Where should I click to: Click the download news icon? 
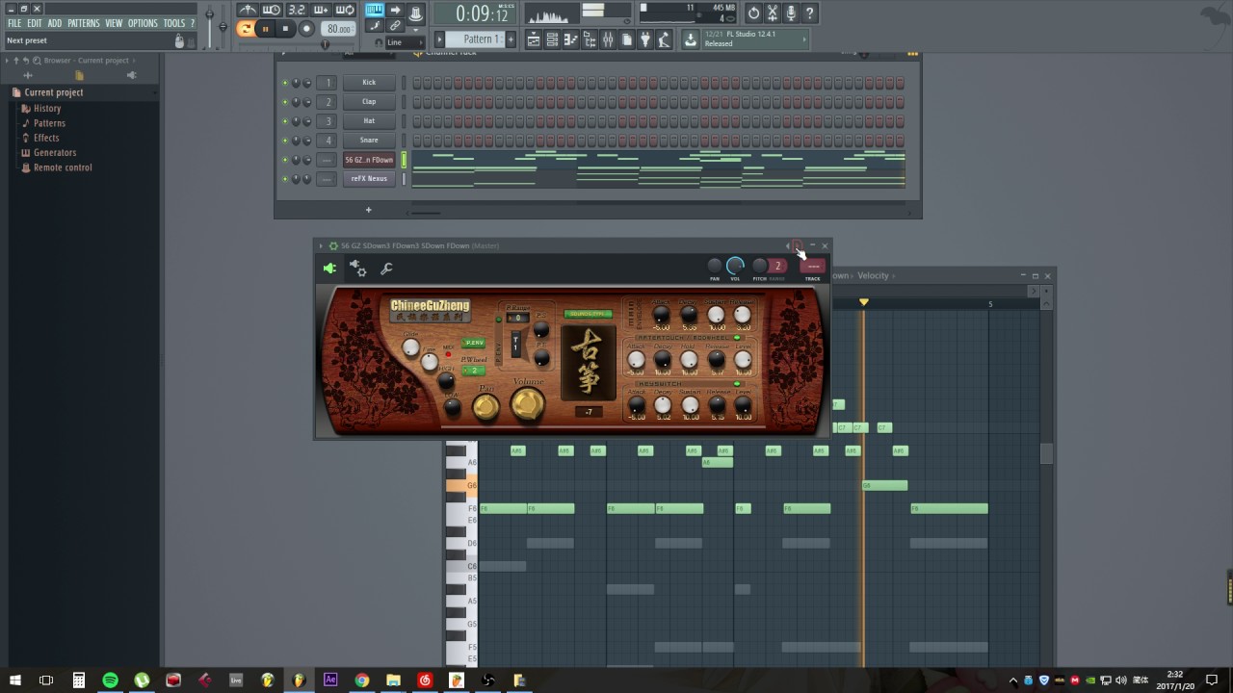[690, 39]
